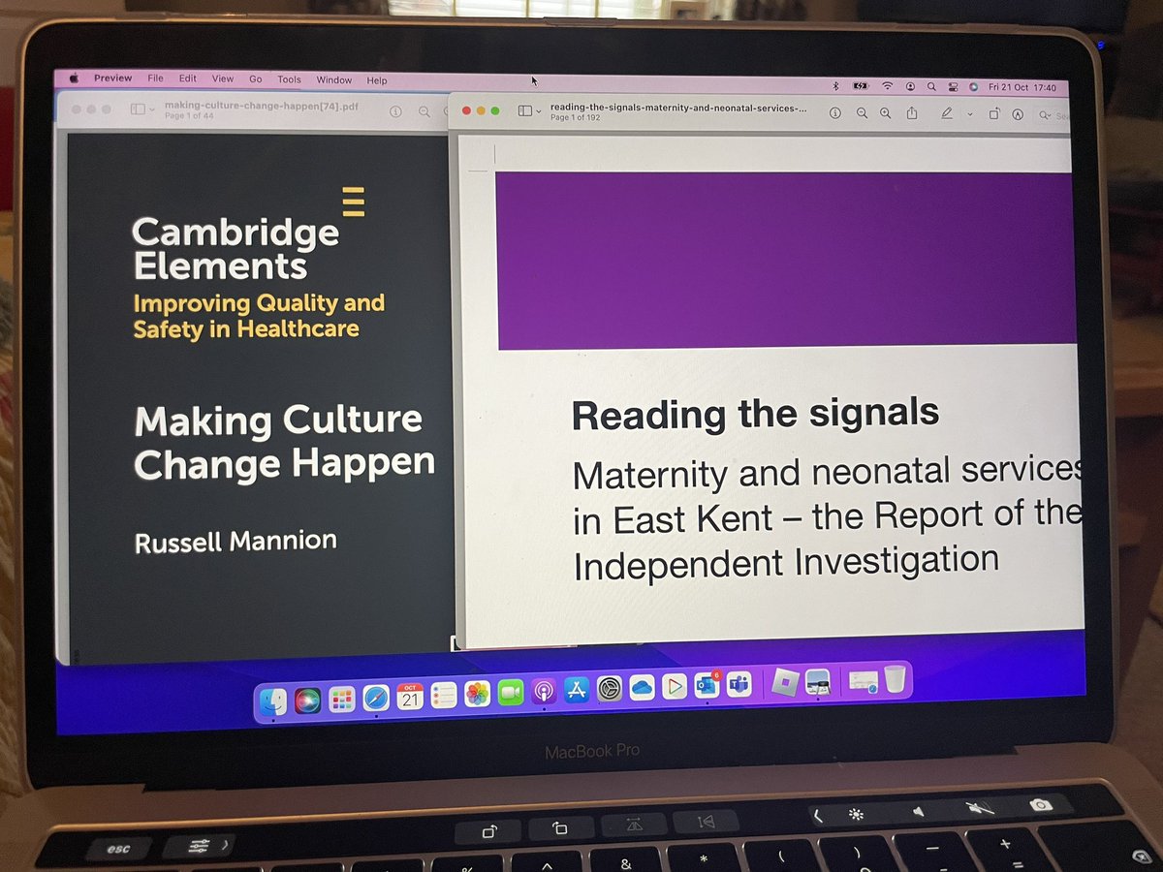The image size is (1163, 872).
Task: Open sidebar chevron in making-culture-change-happen window
Action: click(152, 109)
